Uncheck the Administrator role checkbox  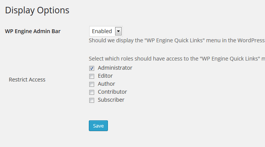pos(92,68)
